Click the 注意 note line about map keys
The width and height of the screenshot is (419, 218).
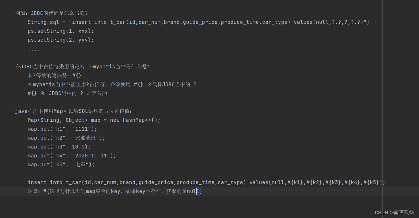115,191
